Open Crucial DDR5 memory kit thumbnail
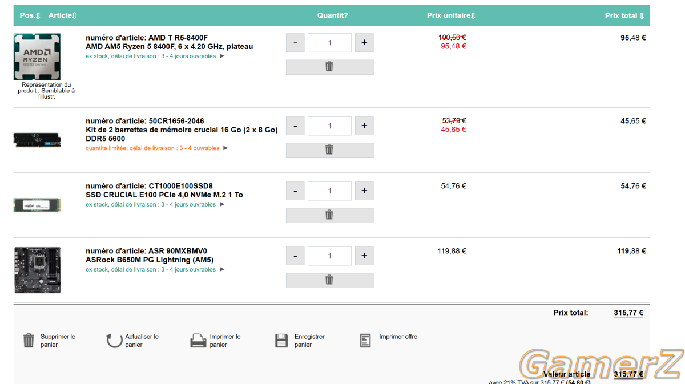This screenshot has width=685, height=384. pyautogui.click(x=37, y=140)
